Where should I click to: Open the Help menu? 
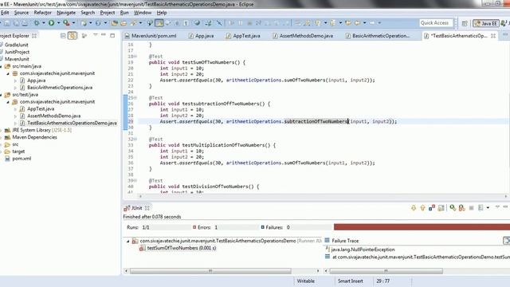coord(162,13)
